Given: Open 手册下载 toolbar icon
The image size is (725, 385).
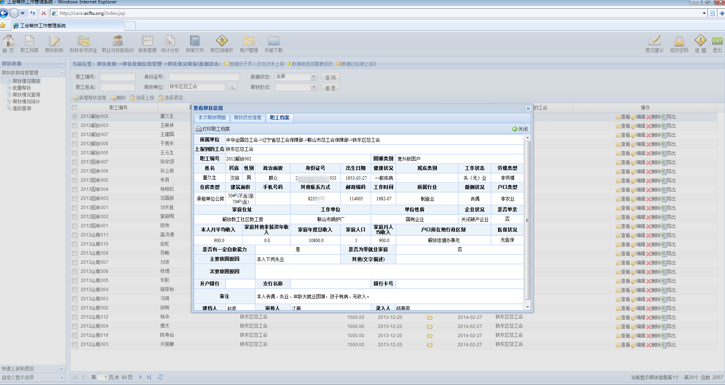Looking at the screenshot, I should (273, 44).
